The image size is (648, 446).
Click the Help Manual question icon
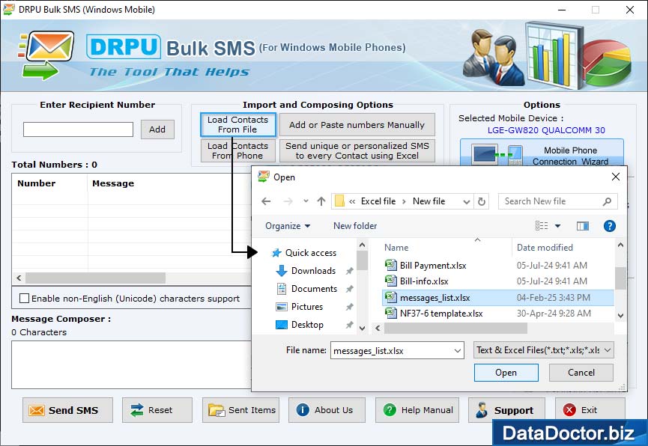pos(390,409)
